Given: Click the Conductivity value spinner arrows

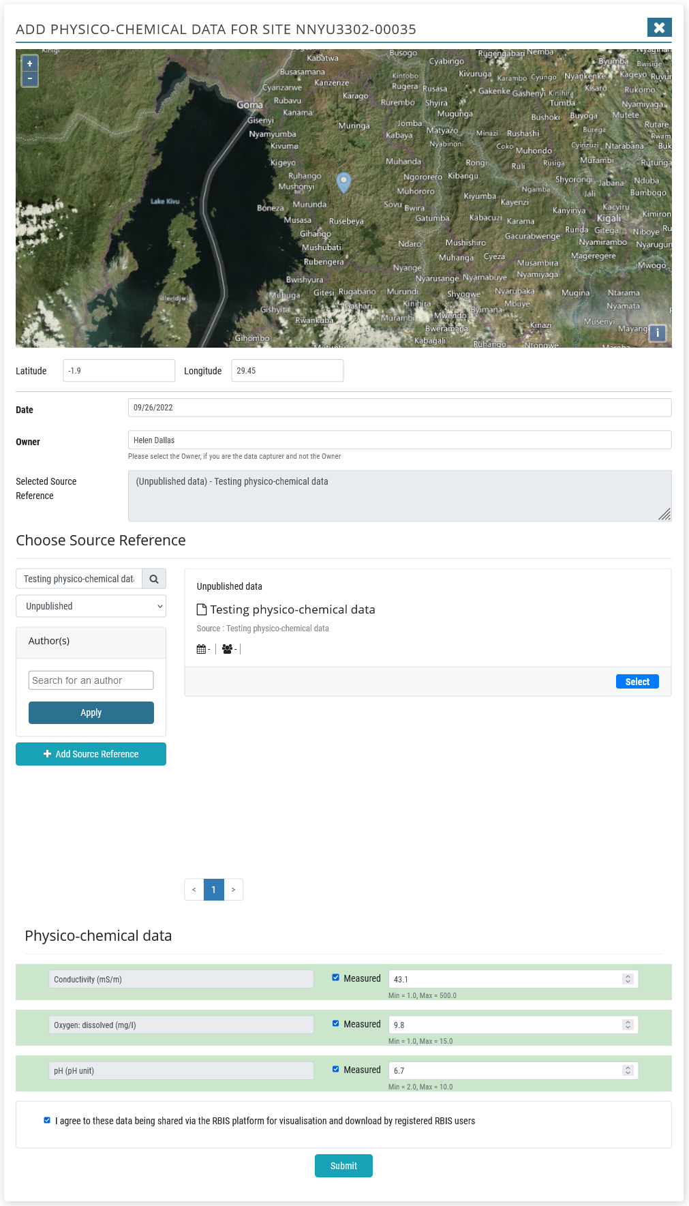Looking at the screenshot, I should (628, 979).
